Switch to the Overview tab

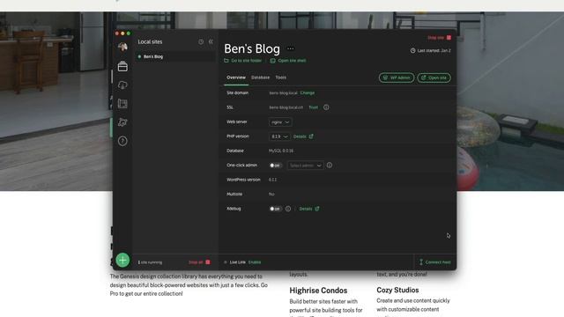pyautogui.click(x=236, y=77)
